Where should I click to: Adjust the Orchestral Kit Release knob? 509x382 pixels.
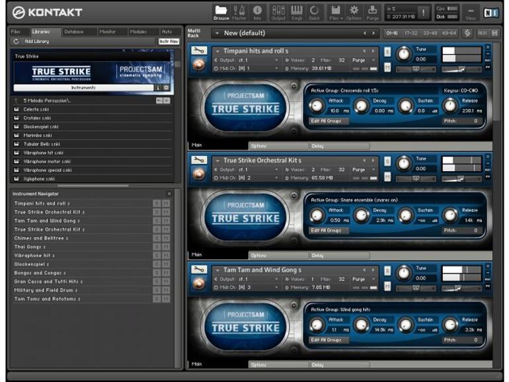point(450,215)
